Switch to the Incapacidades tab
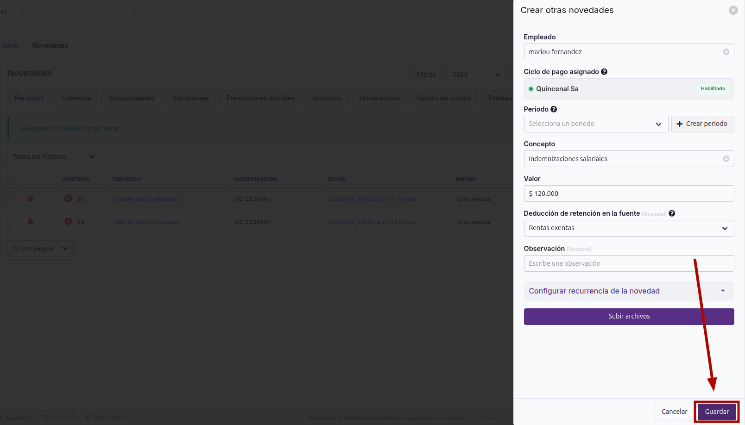 click(x=132, y=98)
